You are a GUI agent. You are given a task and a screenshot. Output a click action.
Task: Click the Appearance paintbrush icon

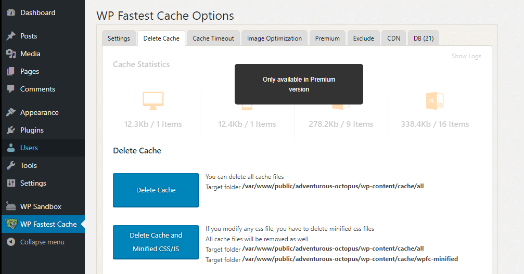(x=11, y=112)
